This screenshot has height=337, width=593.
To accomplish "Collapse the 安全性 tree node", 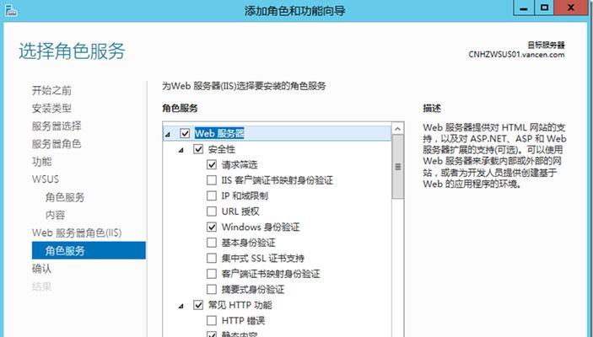I will coord(181,150).
